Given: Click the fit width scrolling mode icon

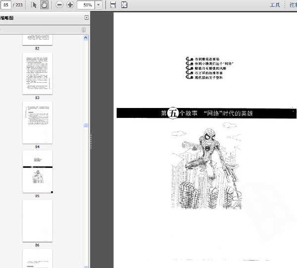Looking at the screenshot, I should coord(113,5).
